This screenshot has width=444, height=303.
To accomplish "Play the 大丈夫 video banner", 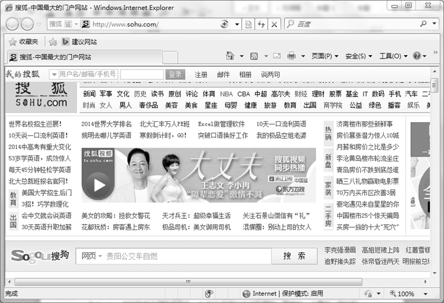I will (198, 175).
